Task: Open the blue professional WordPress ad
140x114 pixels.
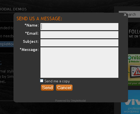Action: 130,102
